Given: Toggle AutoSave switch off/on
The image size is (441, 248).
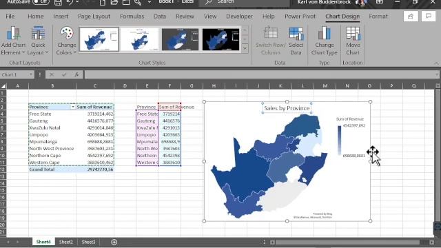Looking at the screenshot, I should click(x=41, y=2).
